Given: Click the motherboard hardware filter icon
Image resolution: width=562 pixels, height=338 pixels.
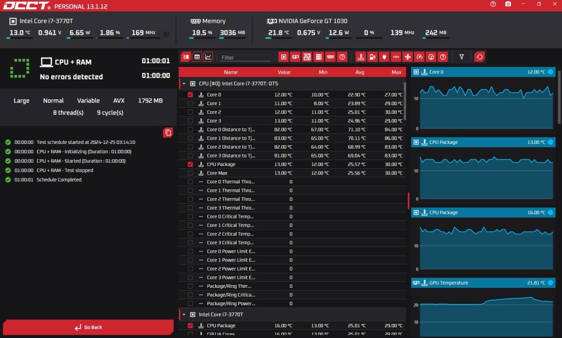Looking at the screenshot, I should point(307,57).
